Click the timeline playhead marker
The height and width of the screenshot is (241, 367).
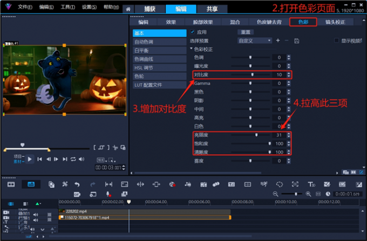[x=129, y=202]
